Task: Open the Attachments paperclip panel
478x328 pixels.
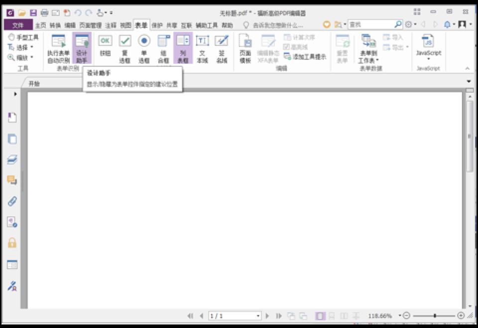Action: click(12, 201)
